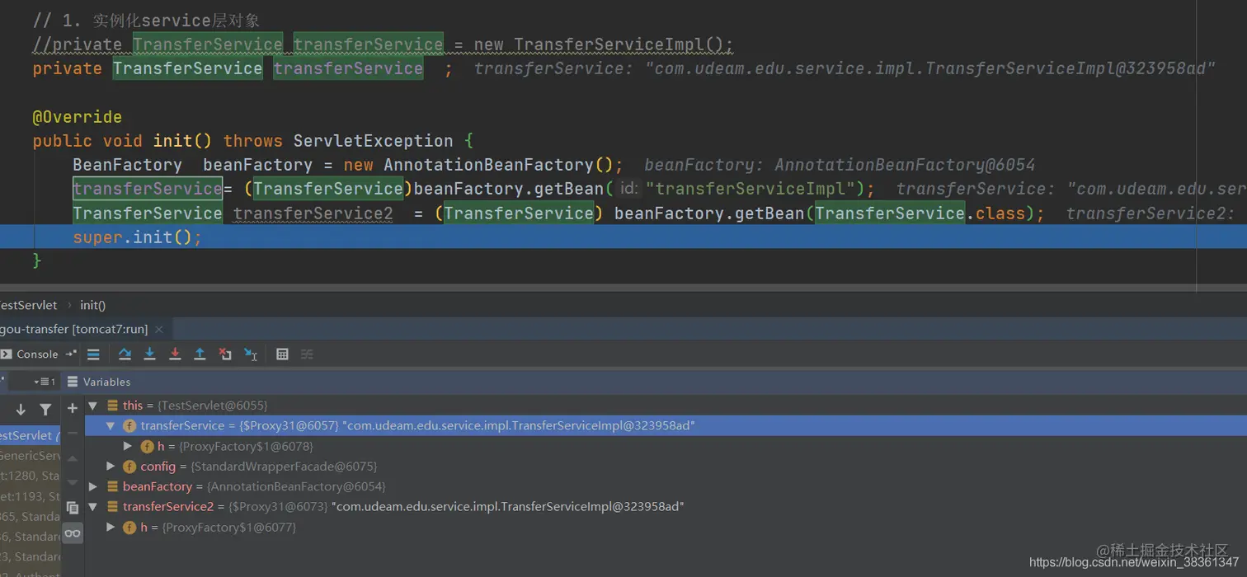Expand h = ProxyFactory$1@6077 node
This screenshot has width=1247, height=577.
point(111,527)
